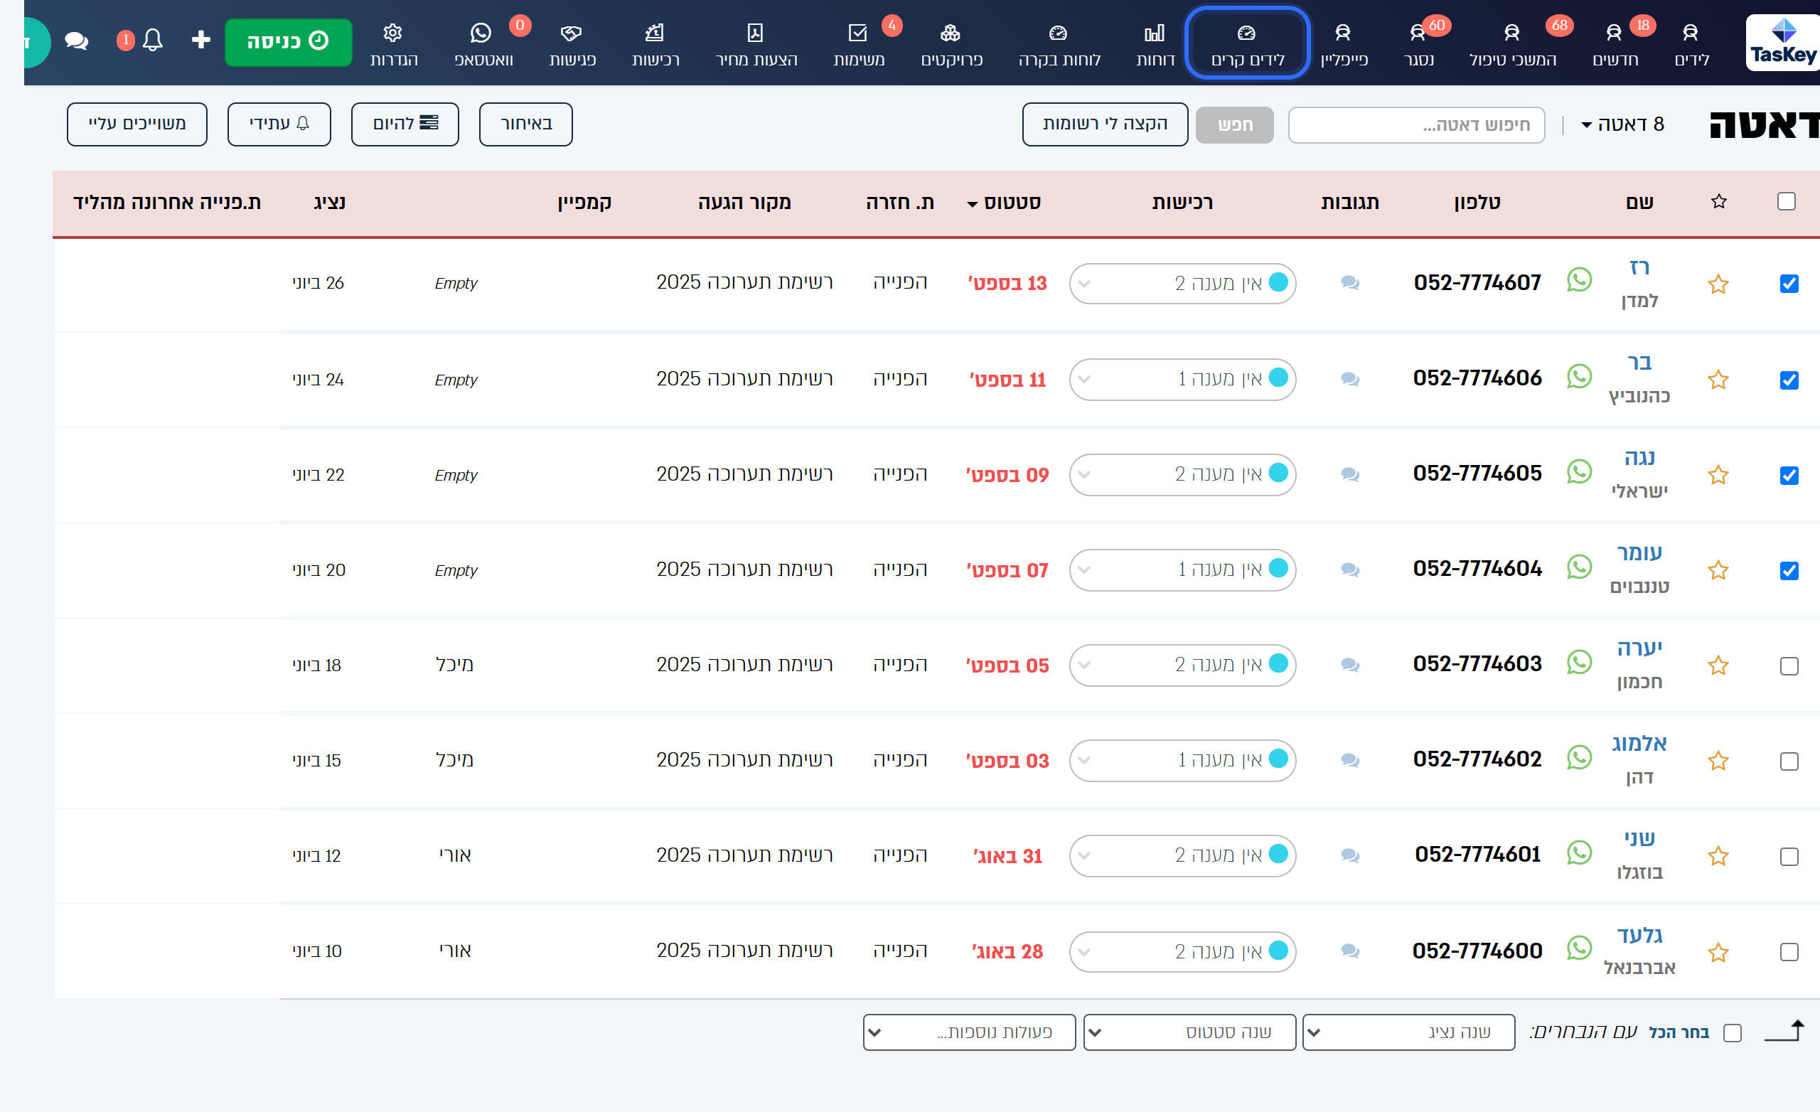Screen dimensions: 1820x1112
Task: Open the שנה נציג dropdown
Action: 1408,1032
